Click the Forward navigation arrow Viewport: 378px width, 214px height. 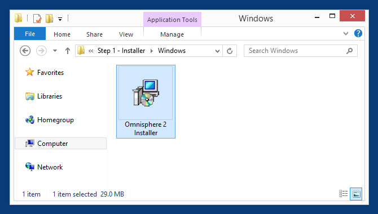point(41,51)
